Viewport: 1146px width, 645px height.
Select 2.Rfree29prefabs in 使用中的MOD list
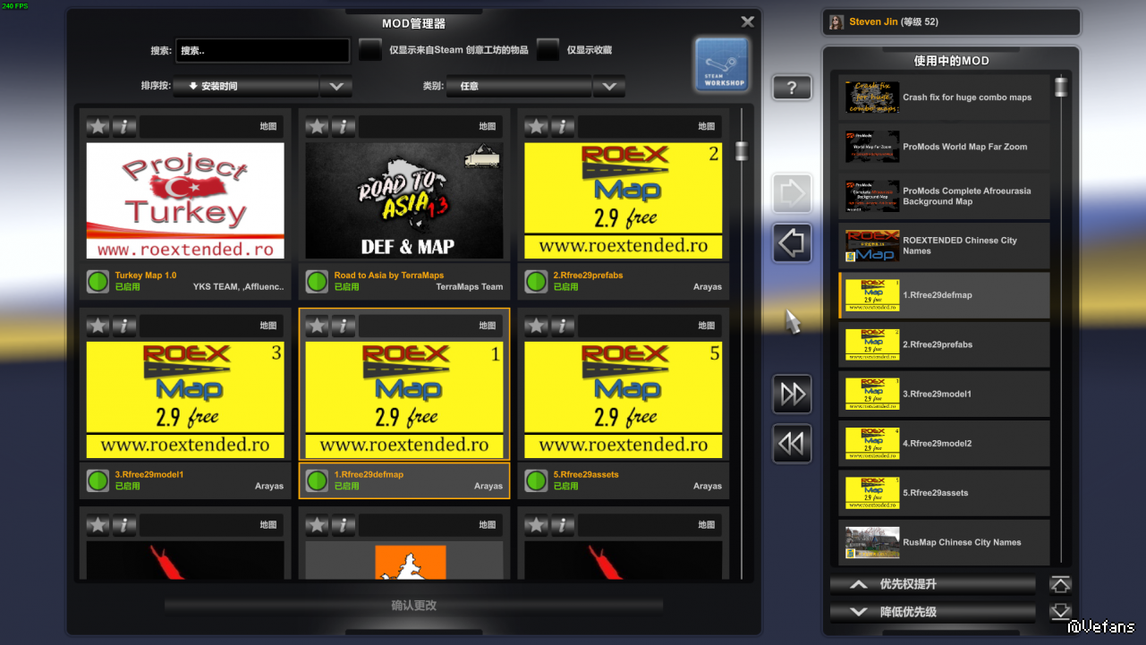point(944,344)
